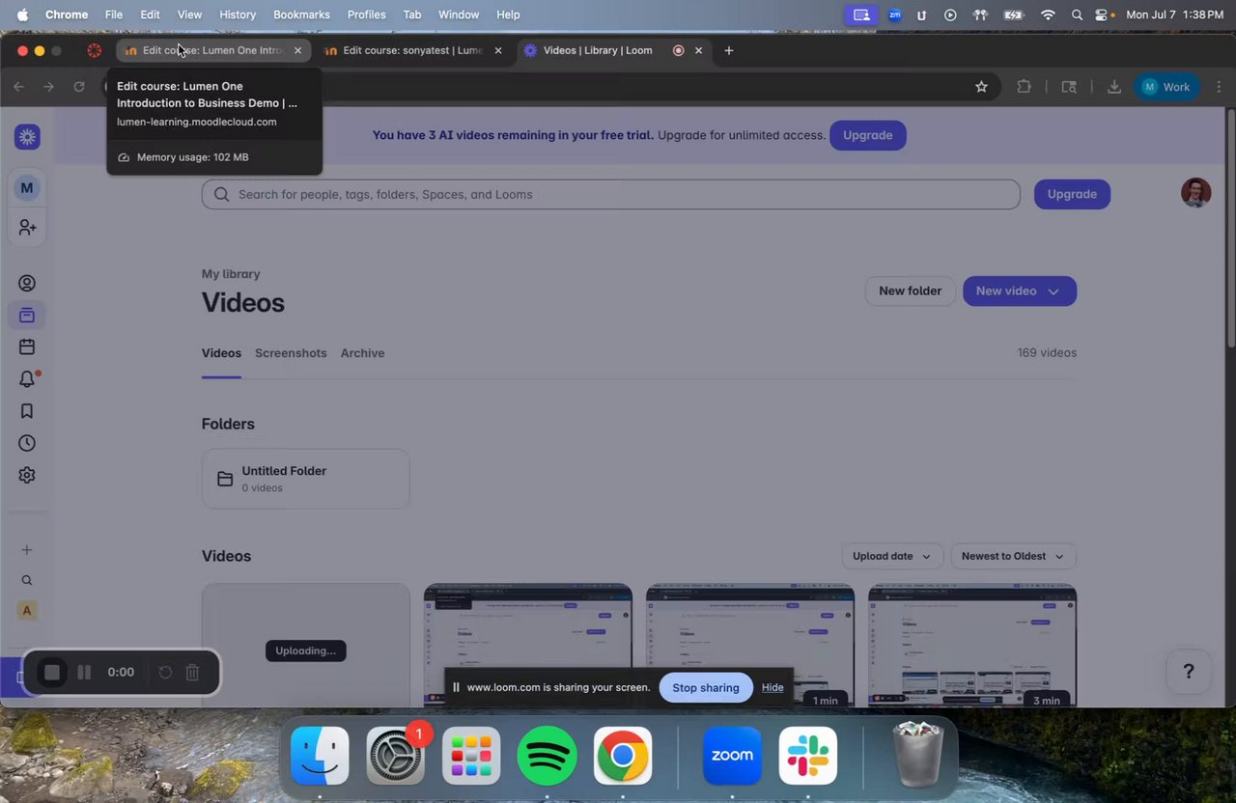Open the calendar meetings icon in sidebar

tap(27, 346)
